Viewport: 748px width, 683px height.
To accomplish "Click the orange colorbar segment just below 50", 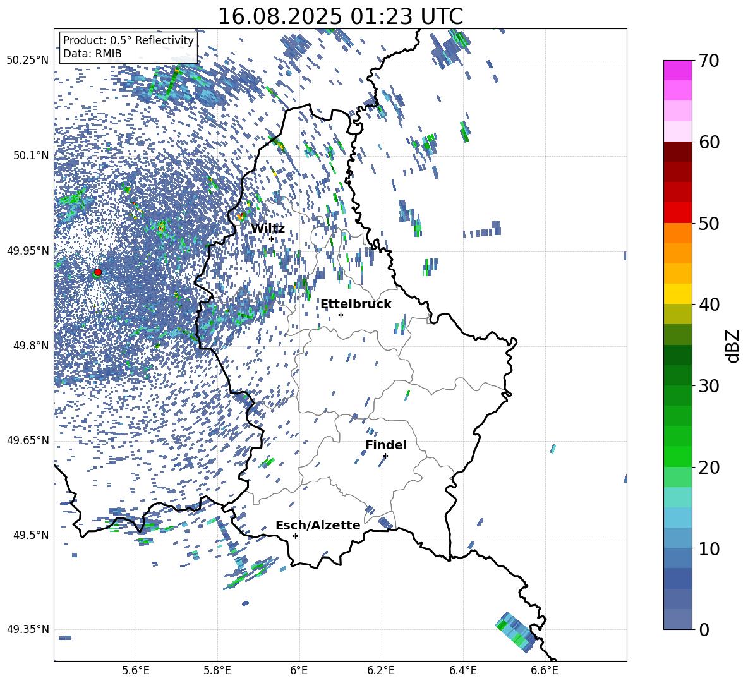I will (677, 233).
